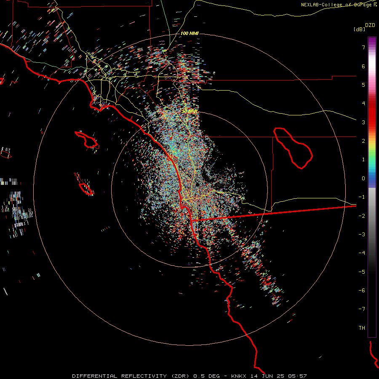Click the "0" tick label on color scale
The width and height of the screenshot is (379, 379).
pos(363,179)
